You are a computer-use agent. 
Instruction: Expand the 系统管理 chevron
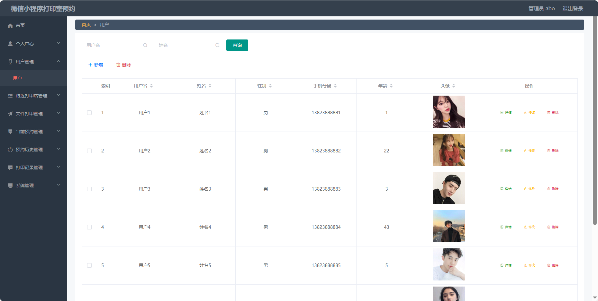[x=59, y=185]
